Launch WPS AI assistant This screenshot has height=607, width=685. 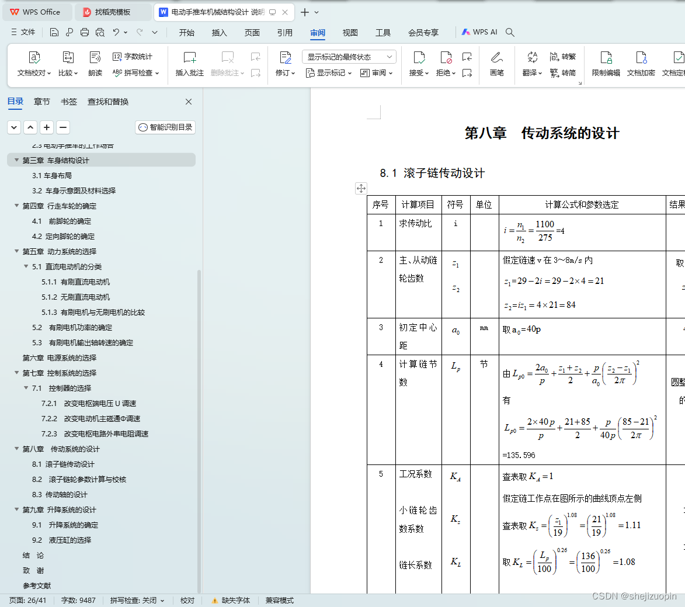pyautogui.click(x=479, y=32)
